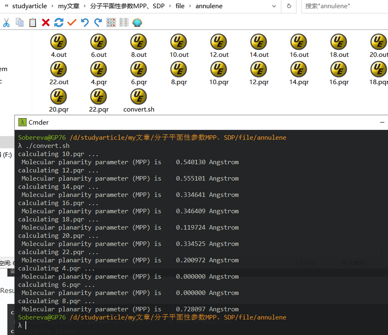The image size is (388, 335).
Task: Click the Redo arrow icon
Action: coord(98,23)
